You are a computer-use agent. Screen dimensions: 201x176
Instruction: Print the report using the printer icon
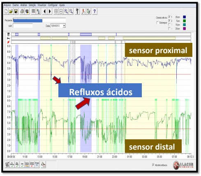pyautogui.click(x=22, y=11)
